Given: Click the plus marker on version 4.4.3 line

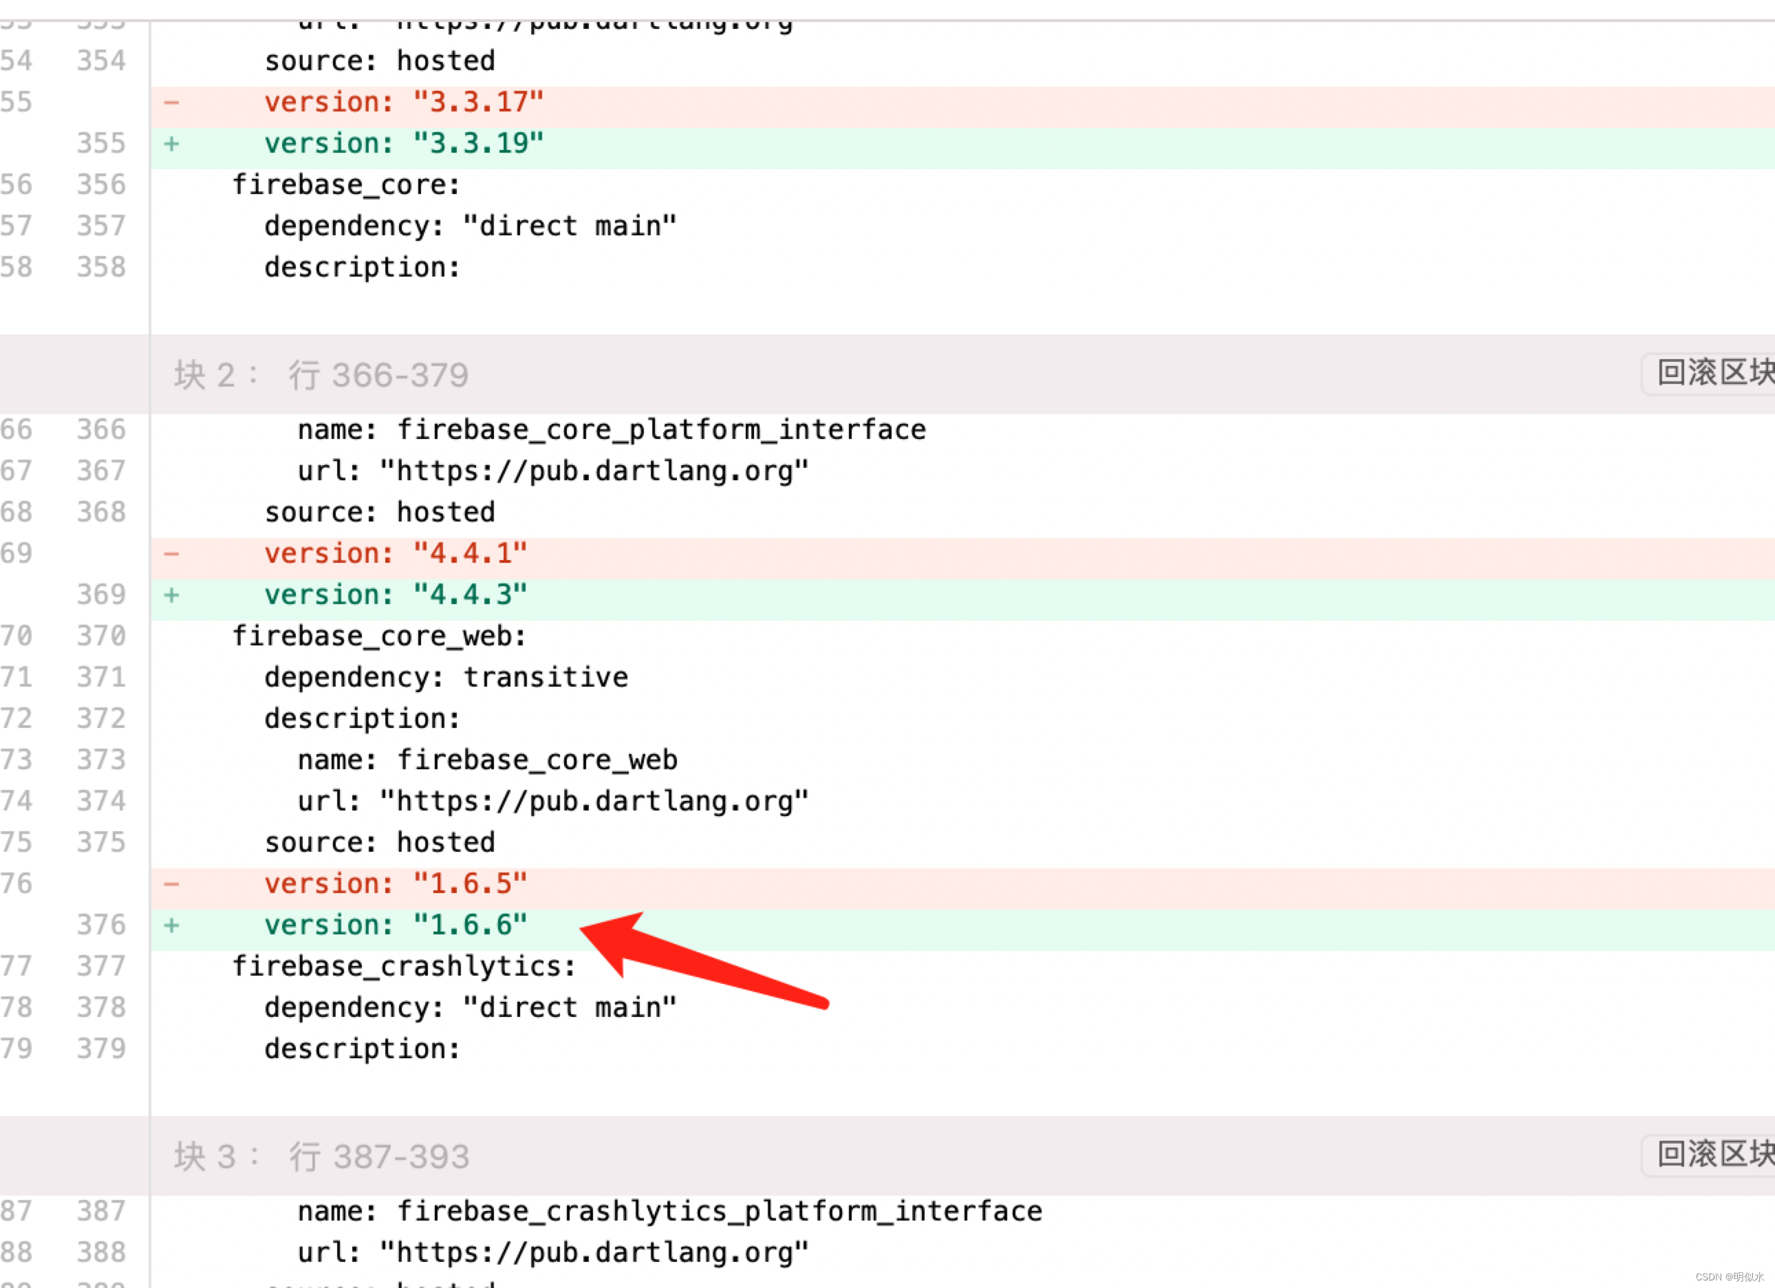Looking at the screenshot, I should tap(172, 594).
